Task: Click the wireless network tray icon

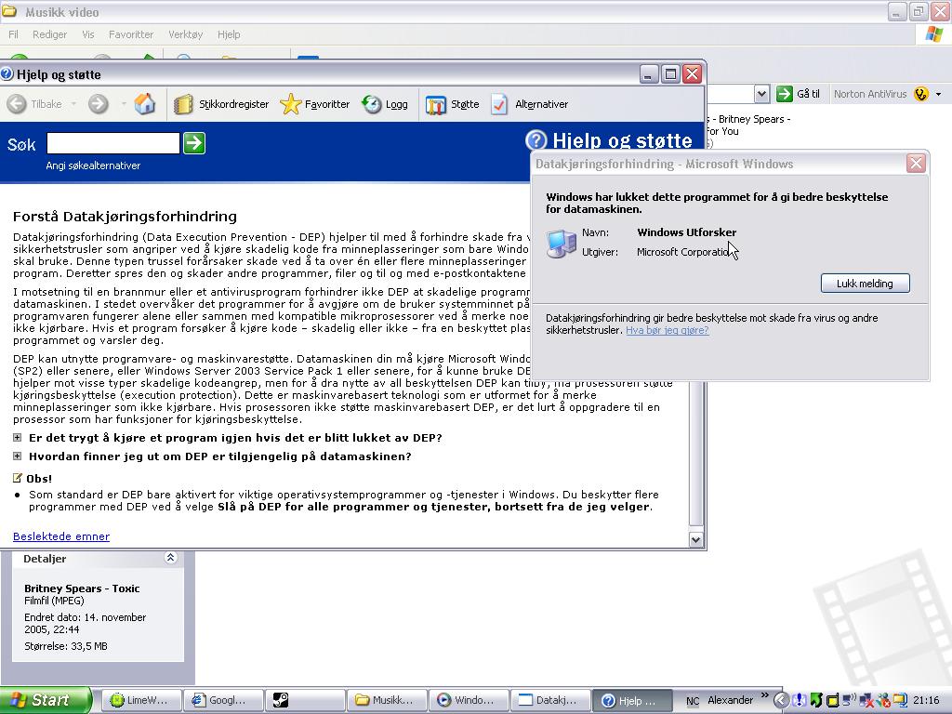Action: point(850,700)
